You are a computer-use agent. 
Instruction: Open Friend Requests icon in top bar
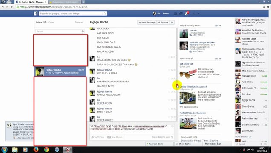click(x=176, y=14)
